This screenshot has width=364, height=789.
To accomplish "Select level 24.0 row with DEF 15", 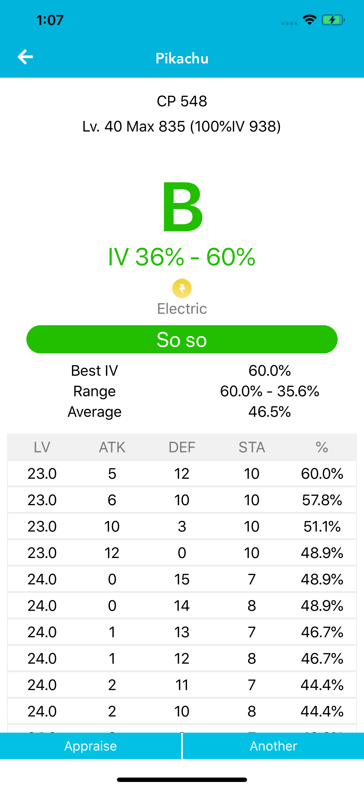I will (x=182, y=579).
